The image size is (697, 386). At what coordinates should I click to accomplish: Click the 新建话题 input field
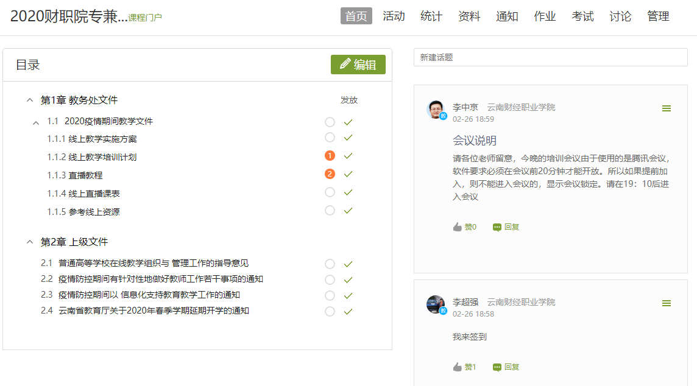coord(550,57)
